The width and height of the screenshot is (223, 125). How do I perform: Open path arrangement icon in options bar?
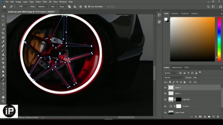click(80, 7)
